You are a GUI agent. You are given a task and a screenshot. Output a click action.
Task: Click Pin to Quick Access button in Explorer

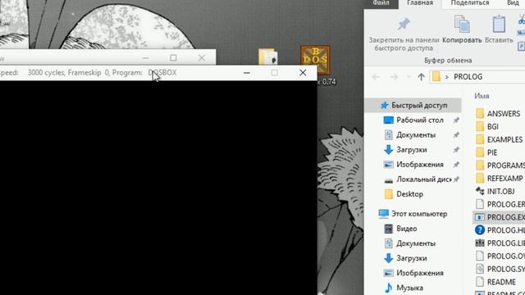coord(404,34)
